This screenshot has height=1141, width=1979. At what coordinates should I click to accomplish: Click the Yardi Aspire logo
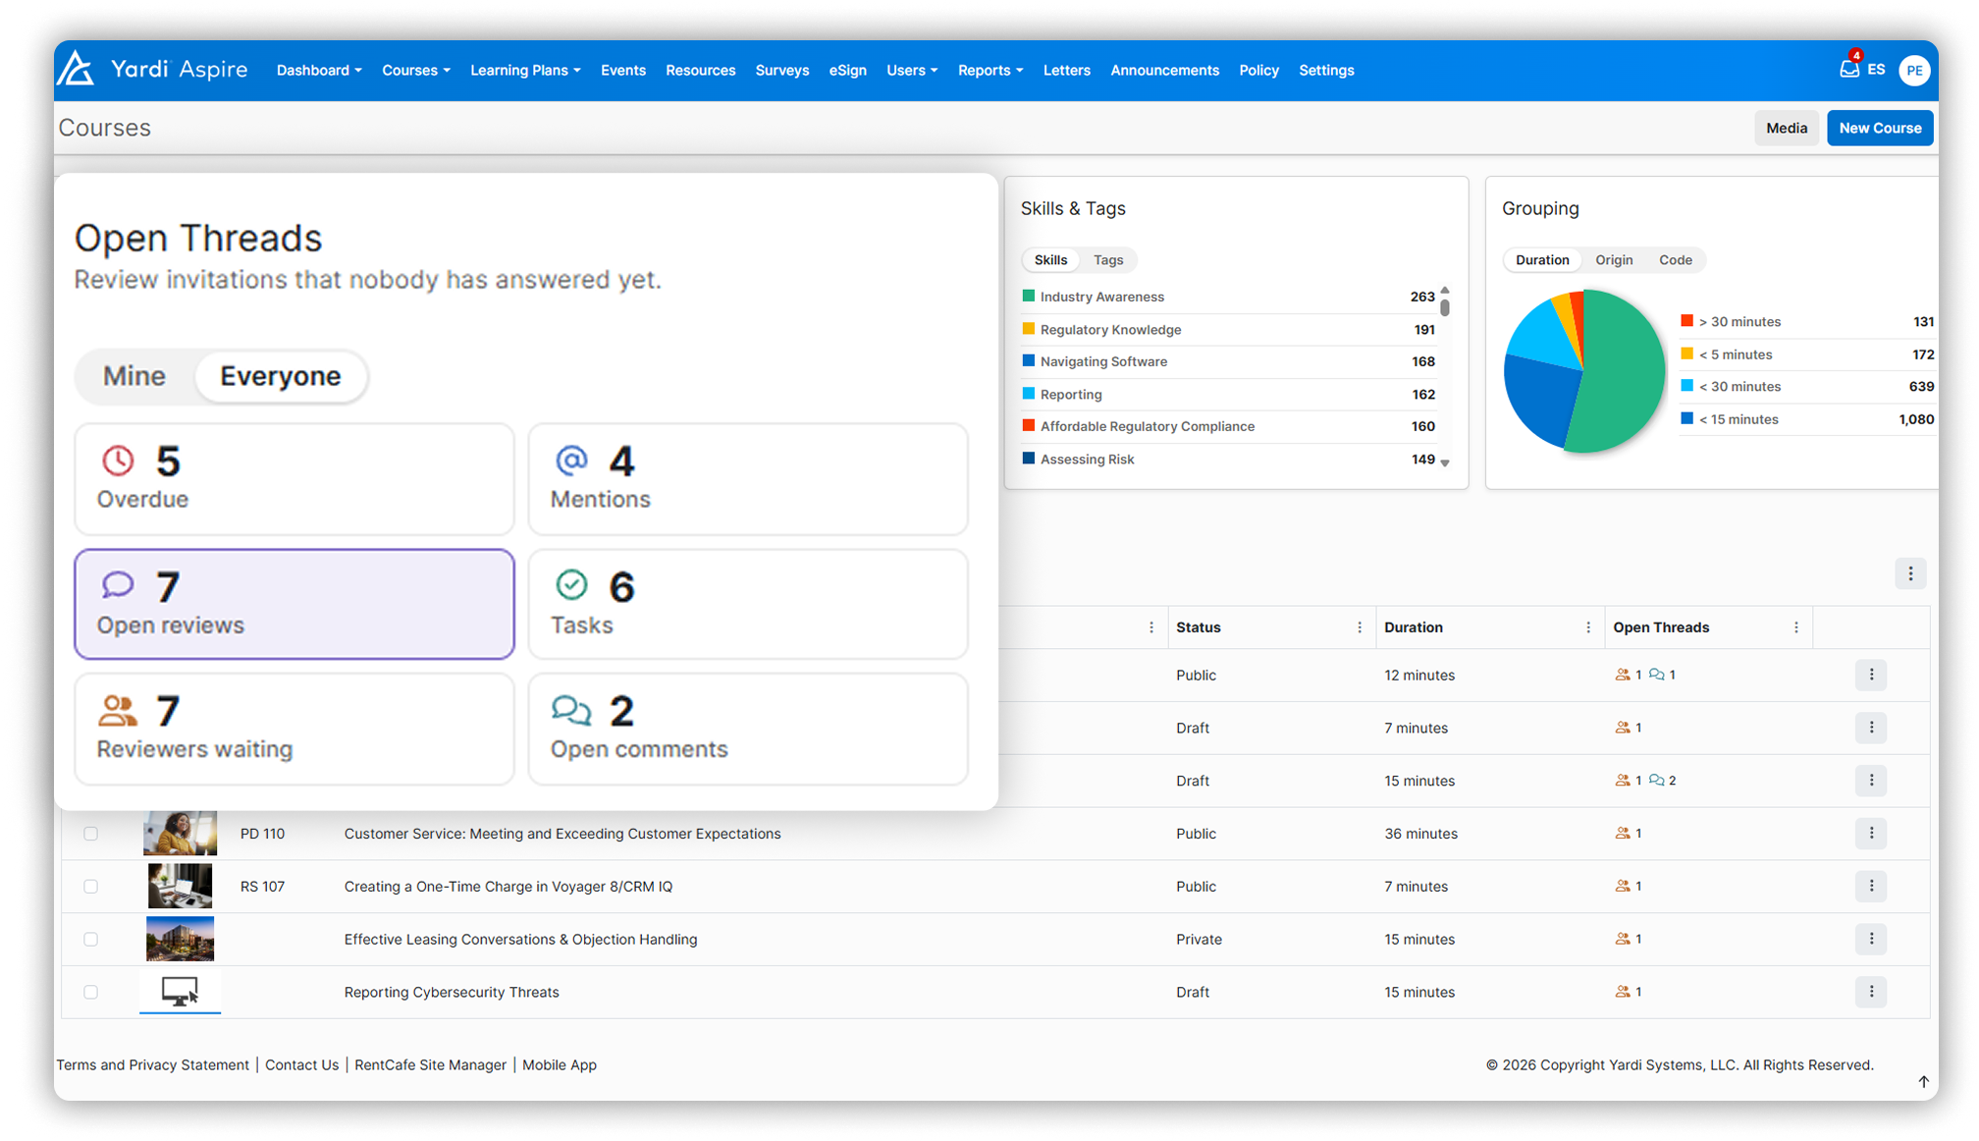[152, 69]
